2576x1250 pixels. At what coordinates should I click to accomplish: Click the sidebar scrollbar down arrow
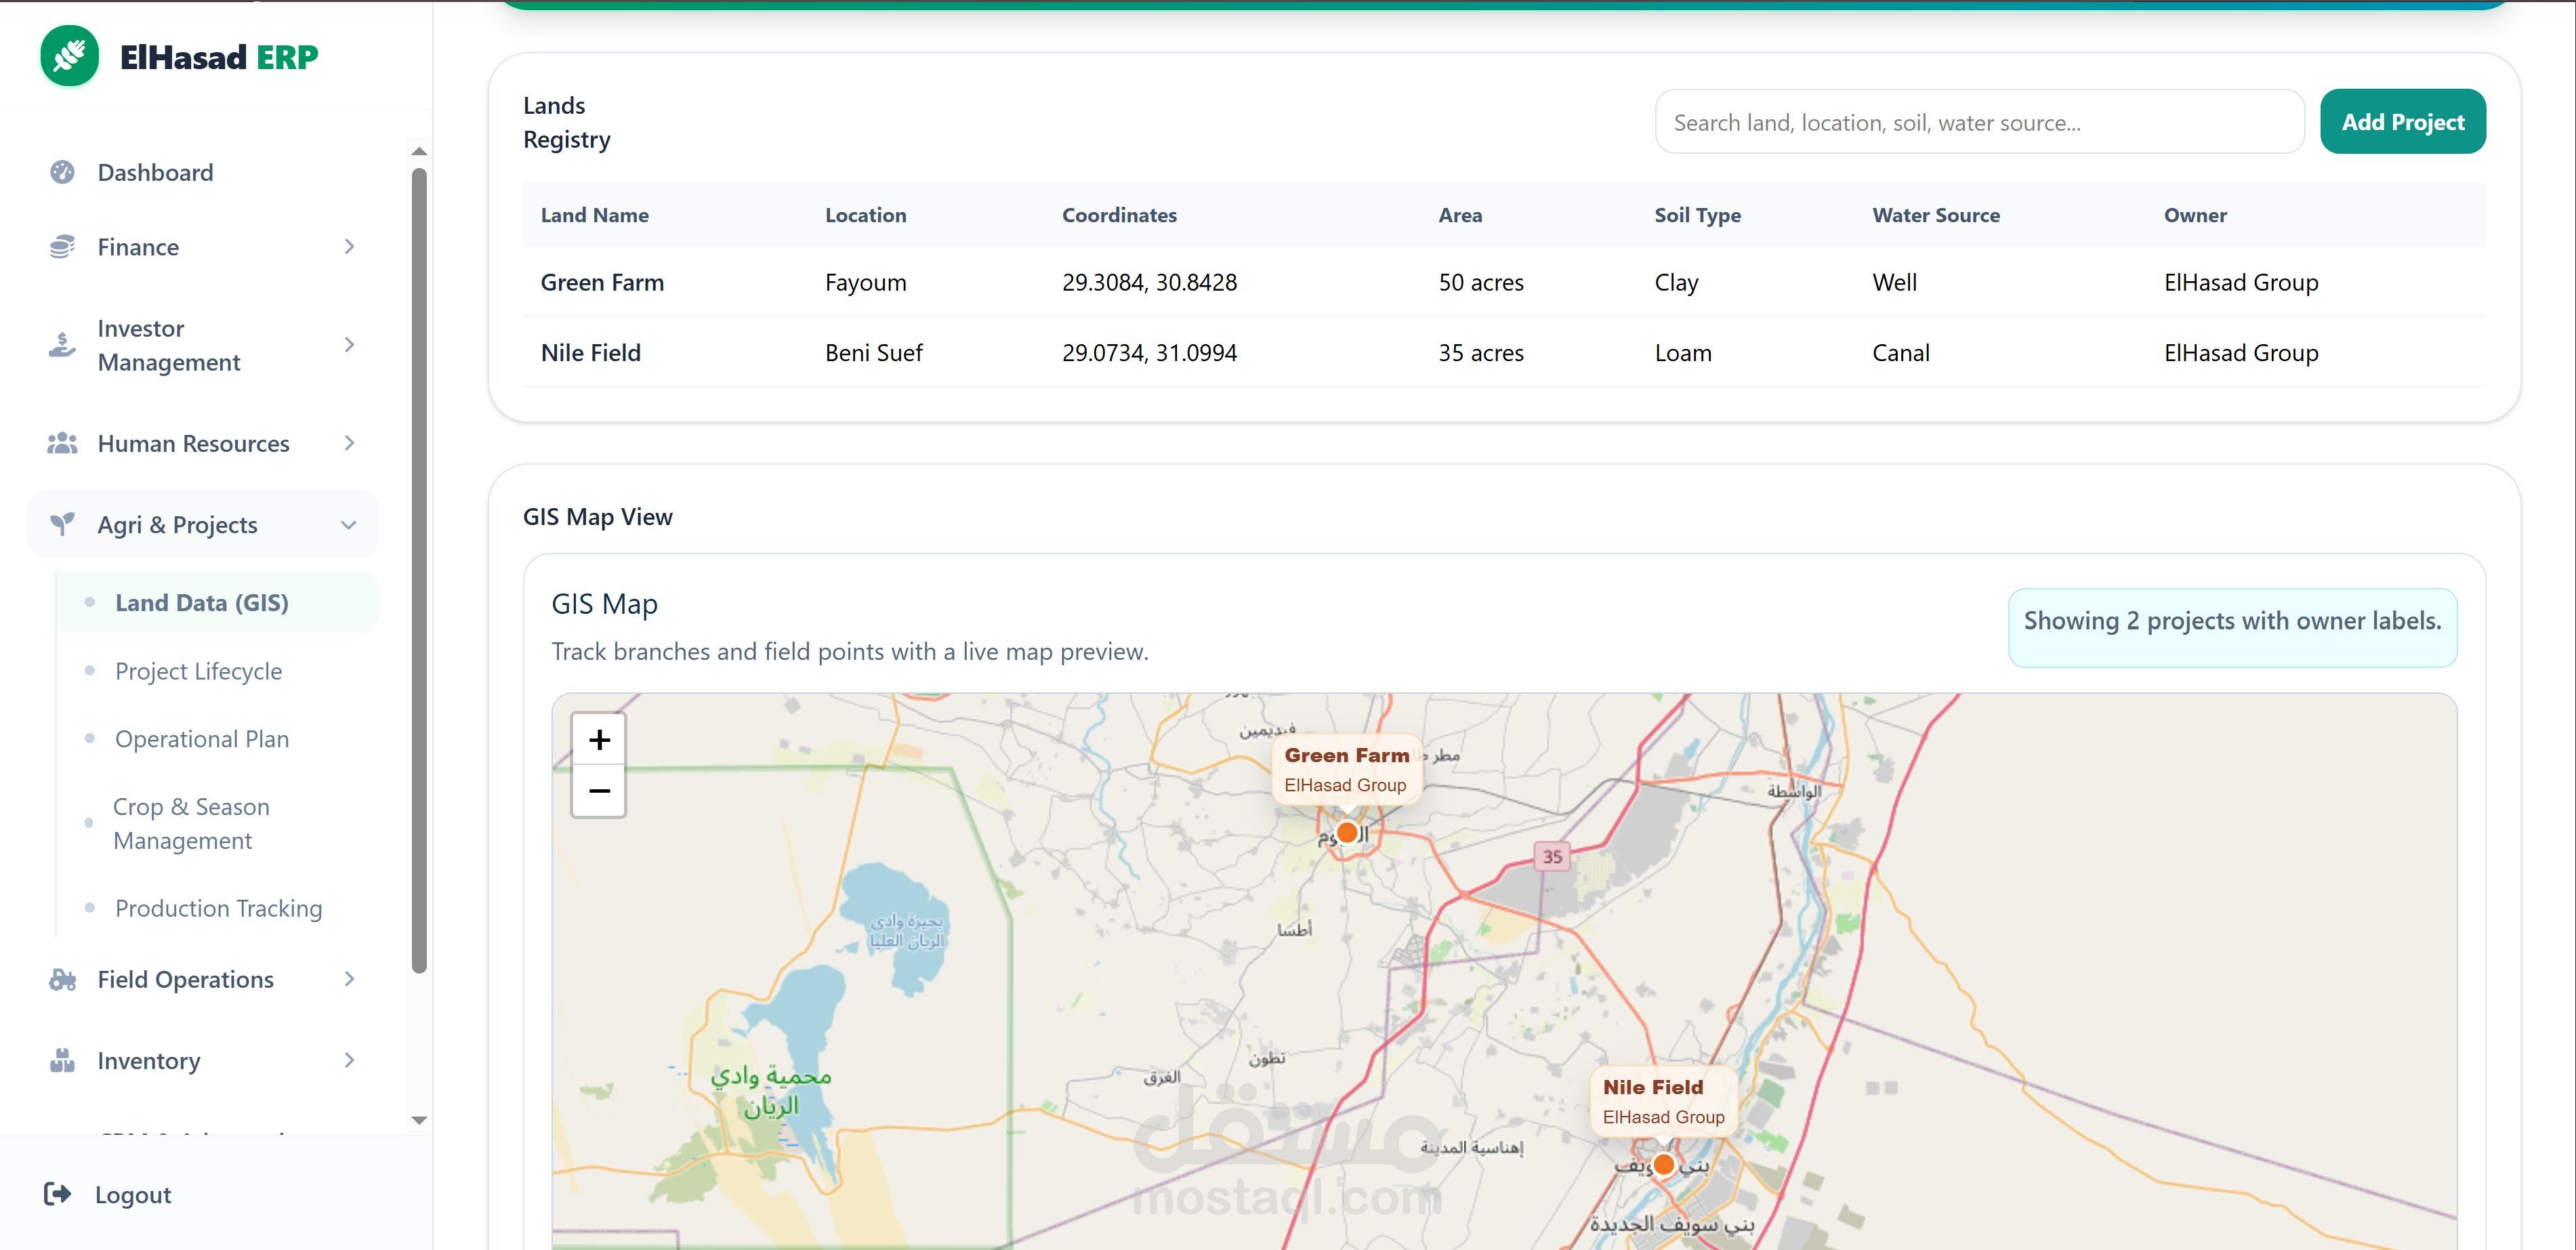pos(419,1120)
